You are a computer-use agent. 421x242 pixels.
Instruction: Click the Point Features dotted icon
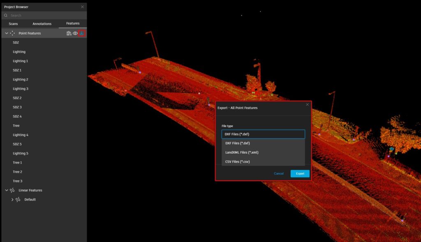(x=12, y=33)
